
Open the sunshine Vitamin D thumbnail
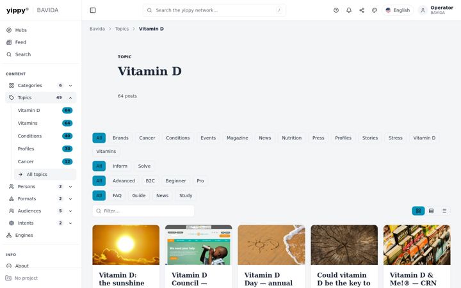pyautogui.click(x=126, y=244)
